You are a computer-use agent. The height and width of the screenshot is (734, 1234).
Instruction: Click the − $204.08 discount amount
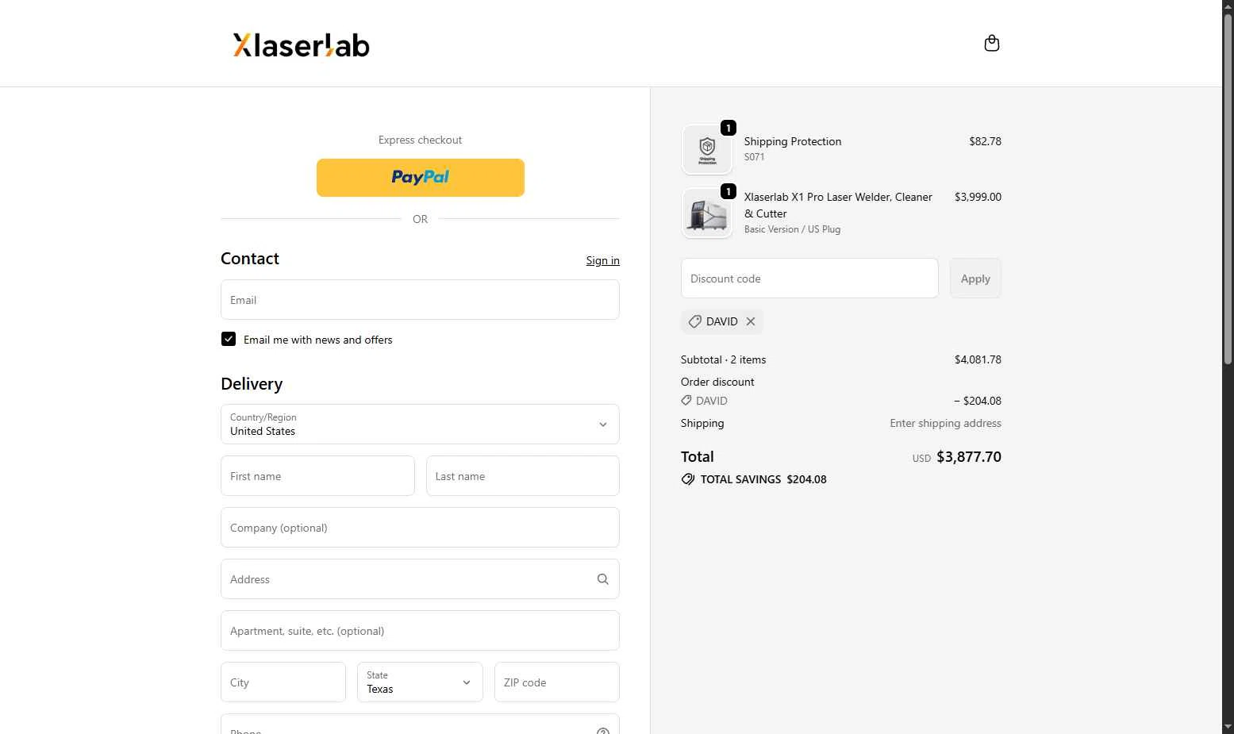(978, 401)
